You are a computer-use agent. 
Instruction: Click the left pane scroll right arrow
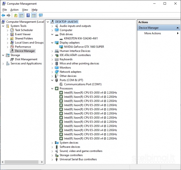(x=42, y=162)
